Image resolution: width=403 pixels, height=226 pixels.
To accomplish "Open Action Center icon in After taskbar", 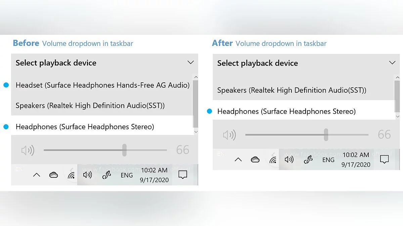I will click(384, 160).
